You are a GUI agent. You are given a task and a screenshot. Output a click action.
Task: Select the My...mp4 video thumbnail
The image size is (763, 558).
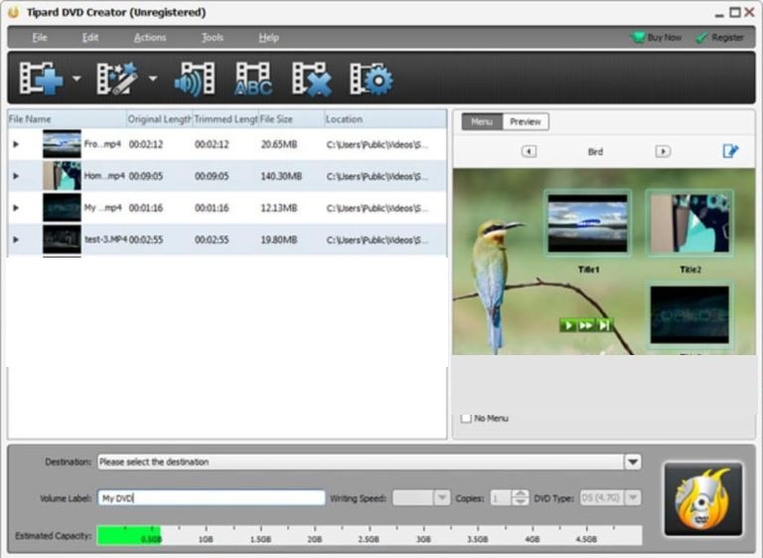(62, 207)
